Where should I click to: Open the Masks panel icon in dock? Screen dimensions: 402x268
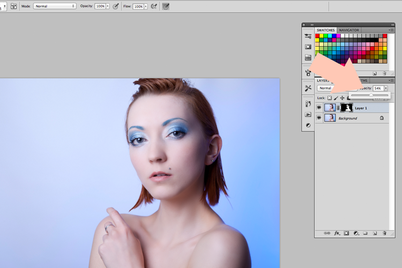308,47
